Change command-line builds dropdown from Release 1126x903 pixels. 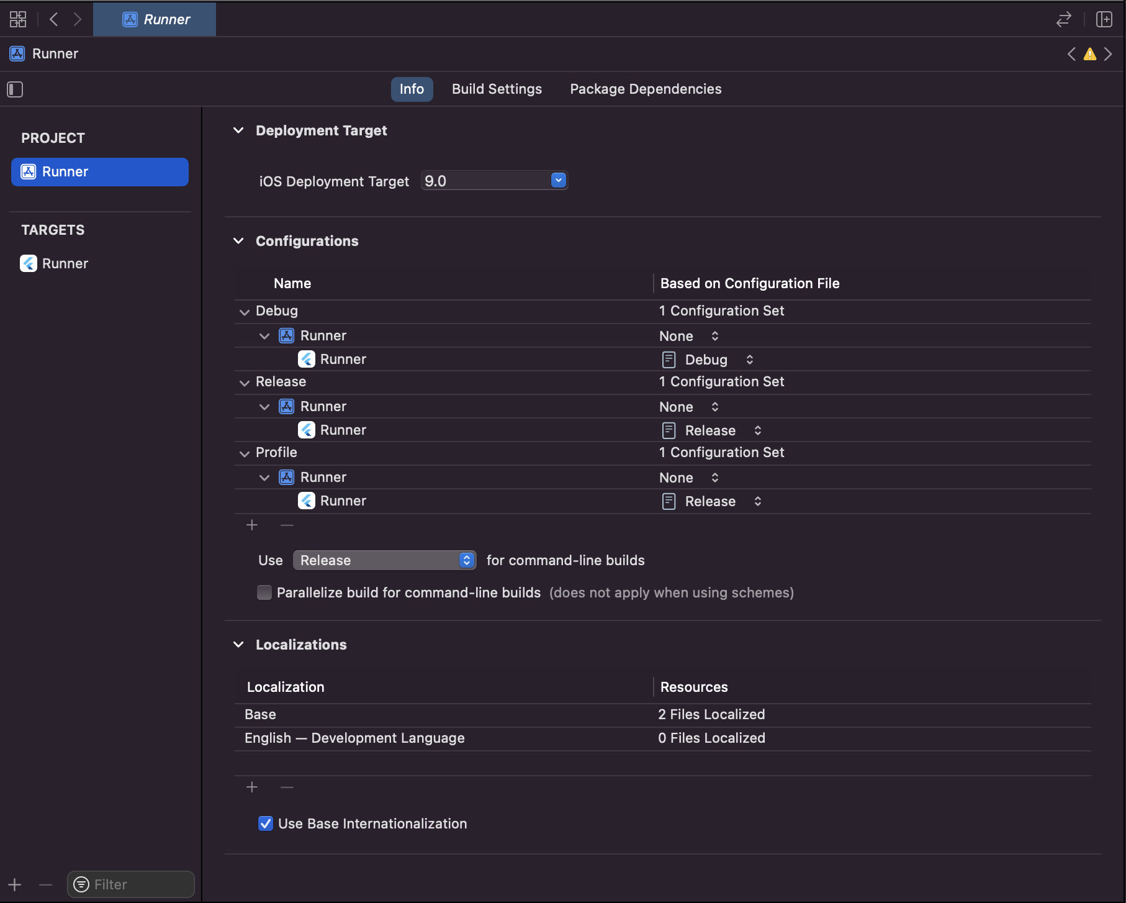[384, 560]
